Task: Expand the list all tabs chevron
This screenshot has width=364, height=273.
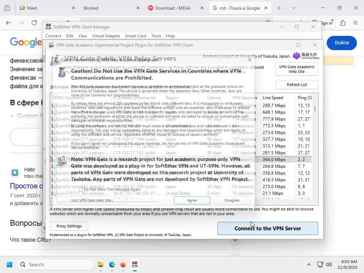Action: [x=293, y=8]
